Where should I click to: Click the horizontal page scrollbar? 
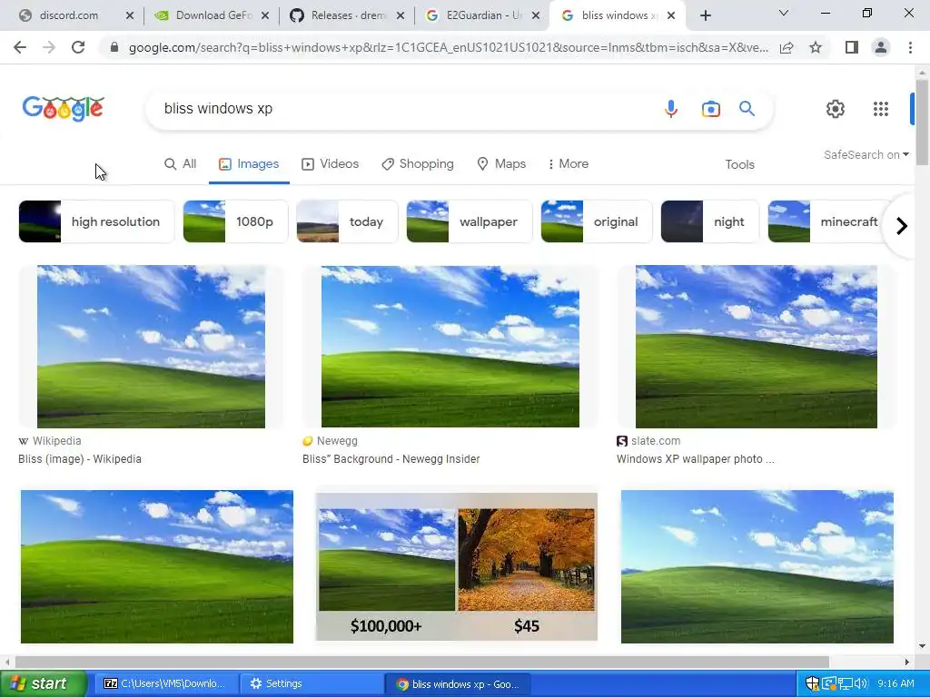click(422, 662)
